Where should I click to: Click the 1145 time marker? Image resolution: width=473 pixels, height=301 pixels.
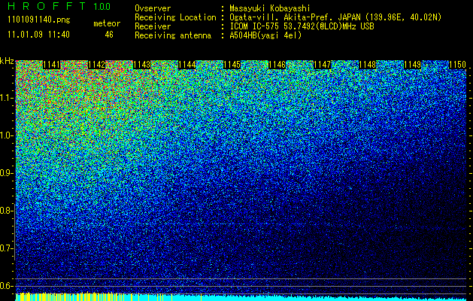pyautogui.click(x=232, y=65)
